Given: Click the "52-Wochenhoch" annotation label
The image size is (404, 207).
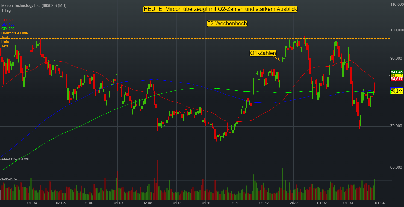Looking at the screenshot, I should [x=227, y=24].
